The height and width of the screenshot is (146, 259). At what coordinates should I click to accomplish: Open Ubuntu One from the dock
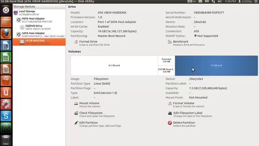click(x=6, y=92)
